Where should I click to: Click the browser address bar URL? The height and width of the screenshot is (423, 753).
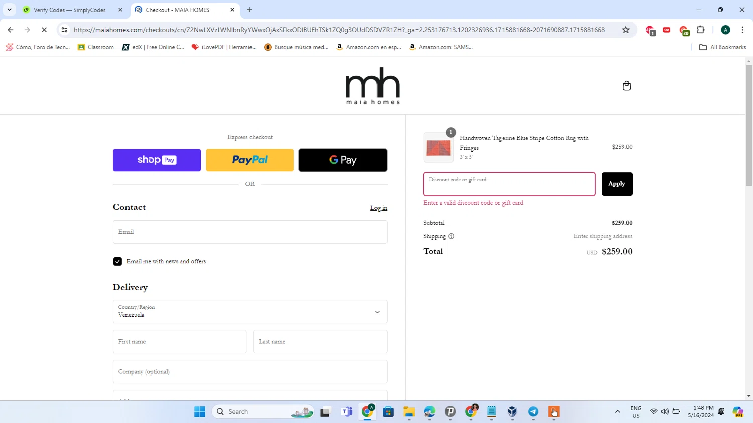(339, 30)
